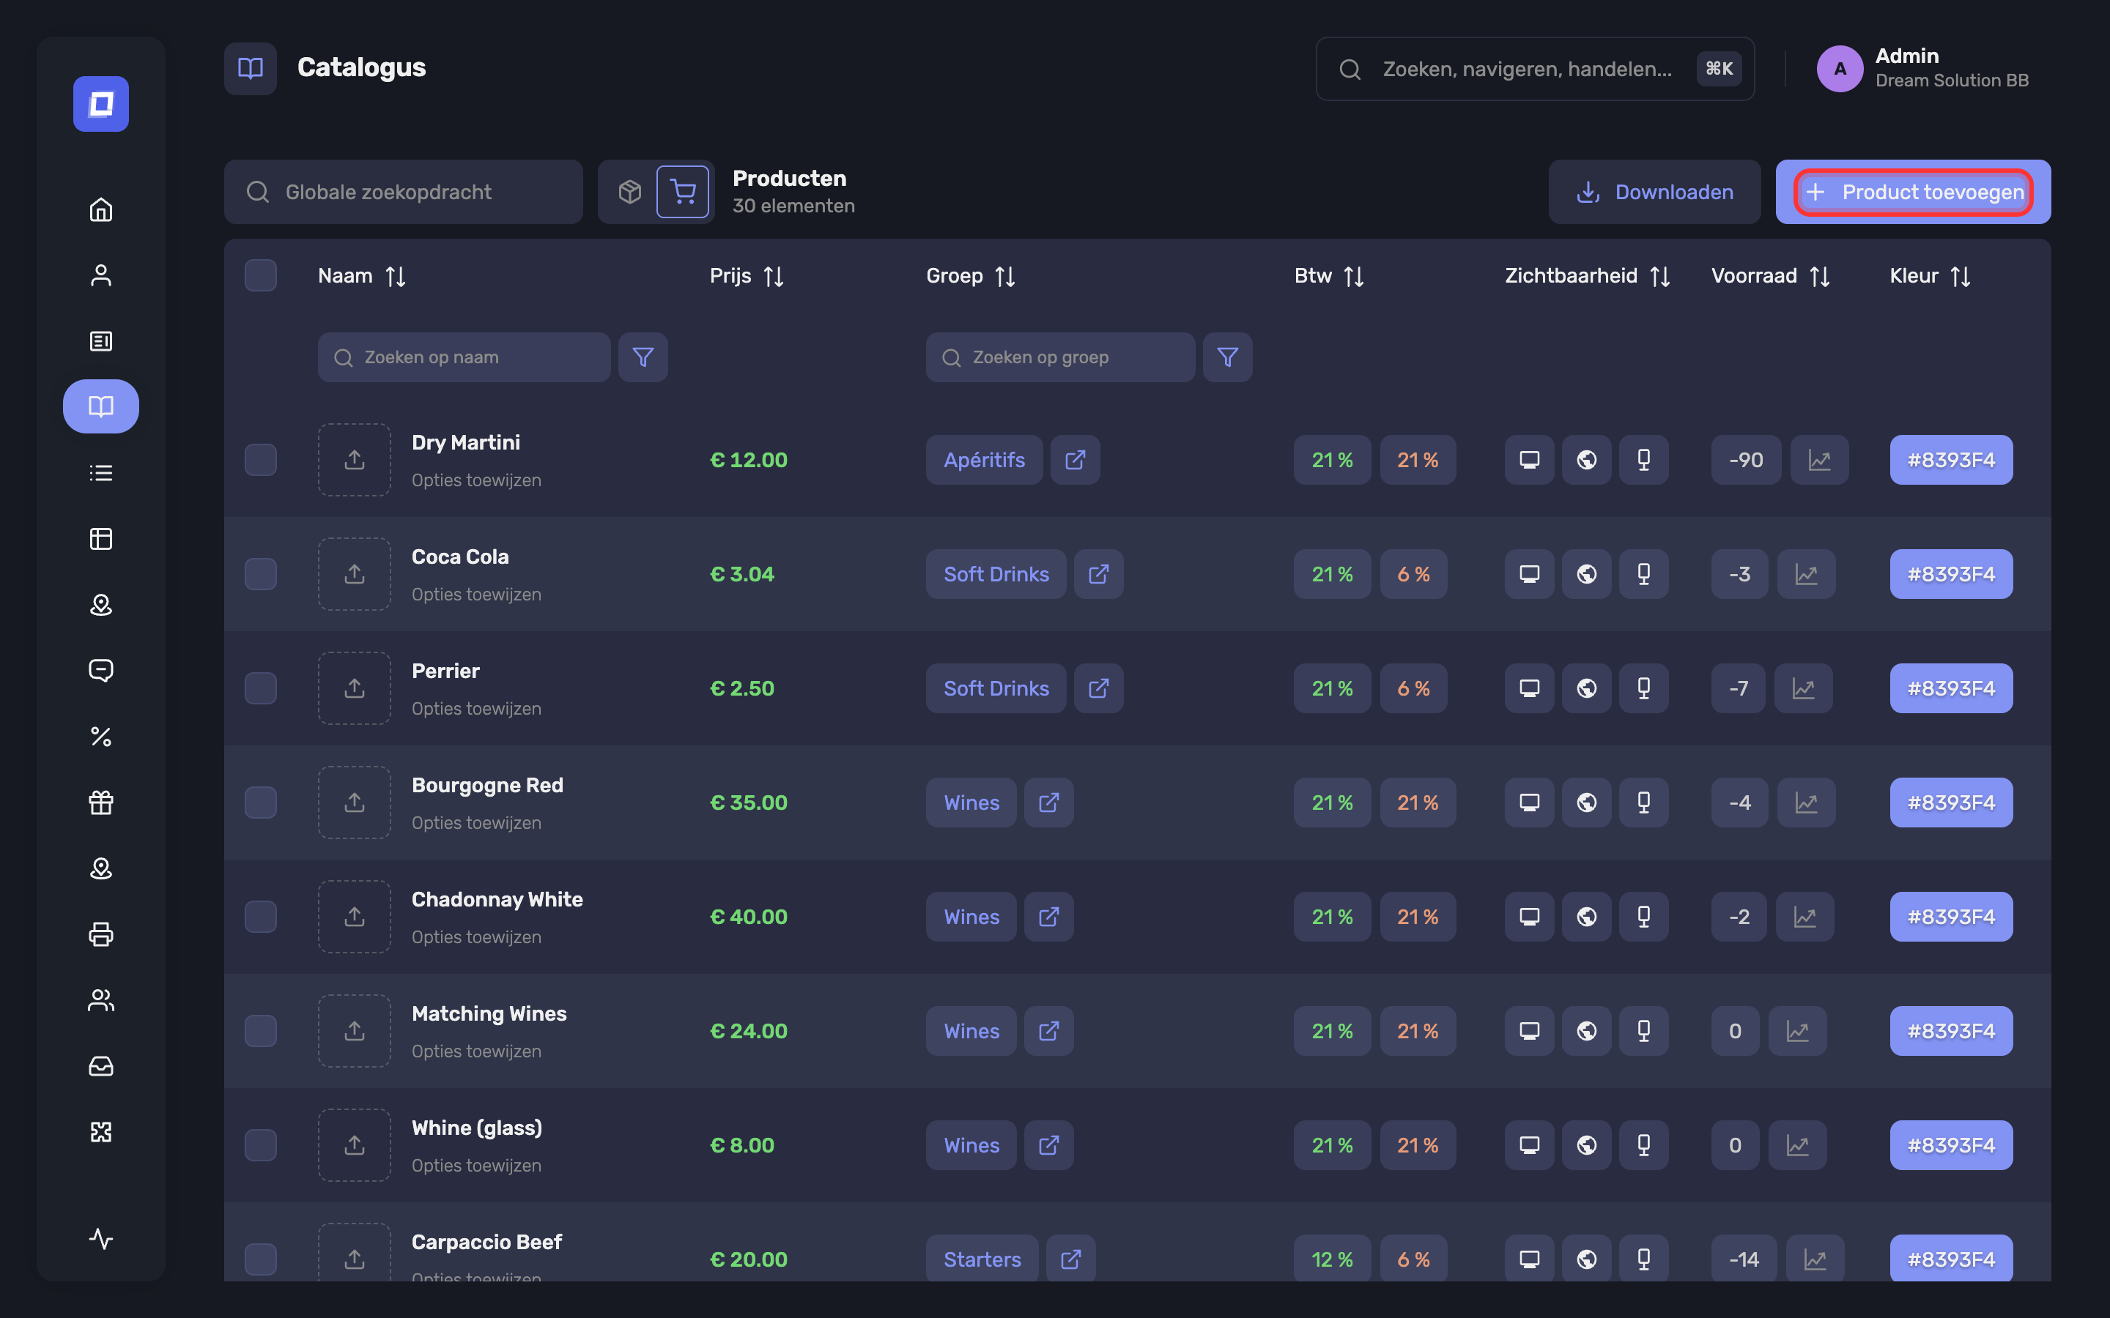Open the printer icon in sidebar

point(101,934)
